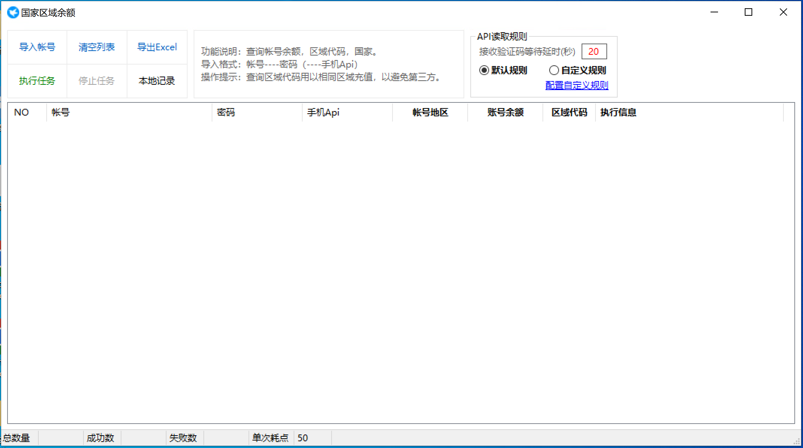Click the greyed-out 停止任务 button
Image resolution: width=803 pixels, height=448 pixels.
pos(97,81)
